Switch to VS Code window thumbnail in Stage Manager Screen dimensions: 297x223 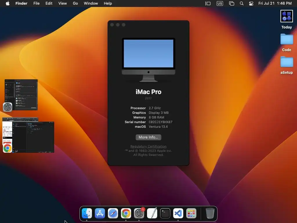coord(33,137)
